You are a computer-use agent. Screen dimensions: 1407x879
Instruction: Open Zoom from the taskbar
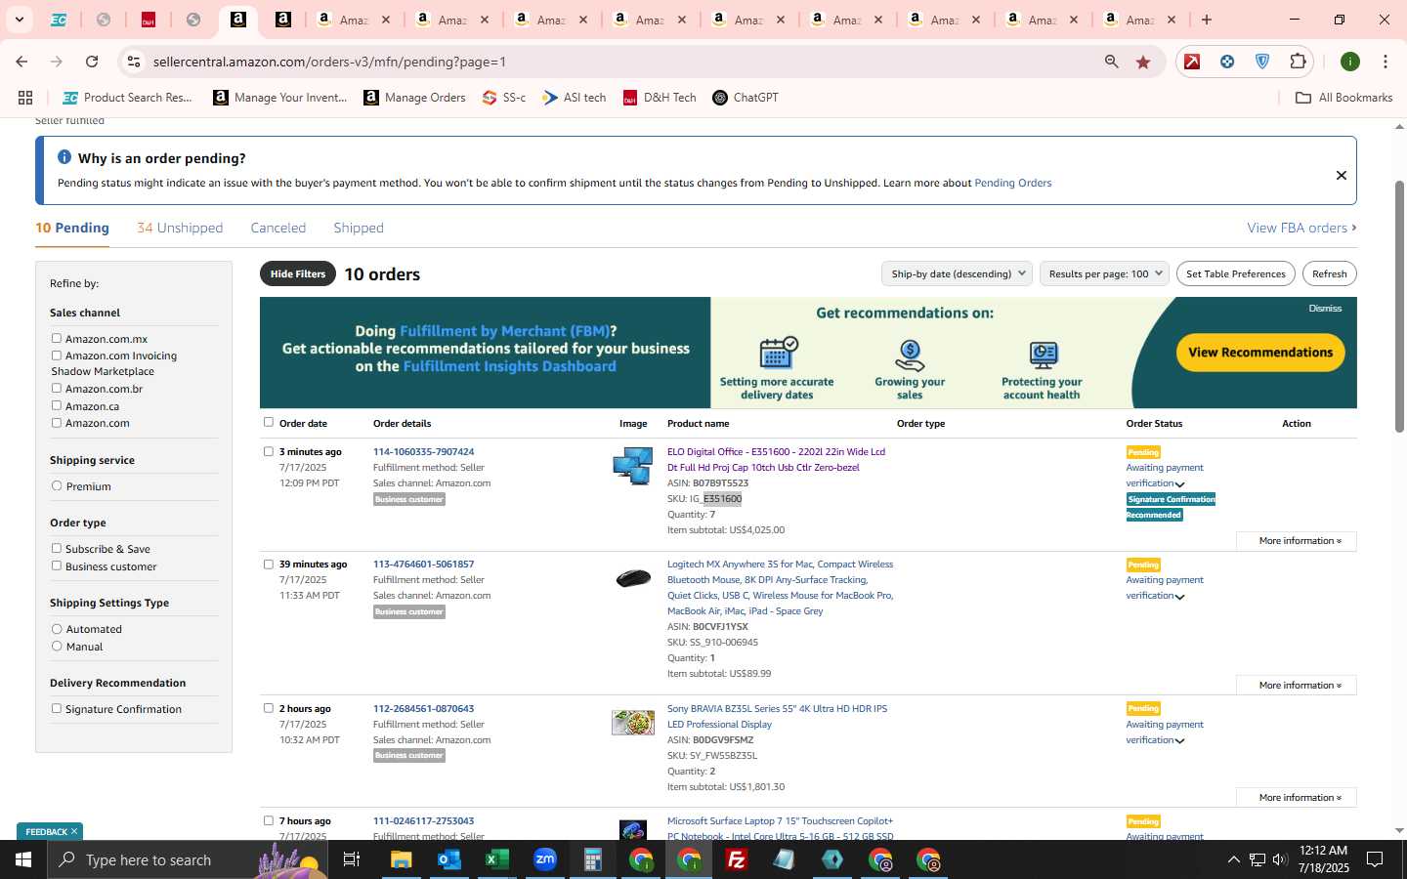[x=545, y=859]
